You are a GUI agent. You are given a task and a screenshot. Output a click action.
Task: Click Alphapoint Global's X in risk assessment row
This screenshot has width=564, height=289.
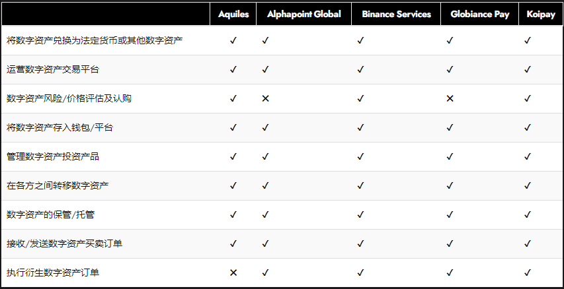pyautogui.click(x=265, y=98)
